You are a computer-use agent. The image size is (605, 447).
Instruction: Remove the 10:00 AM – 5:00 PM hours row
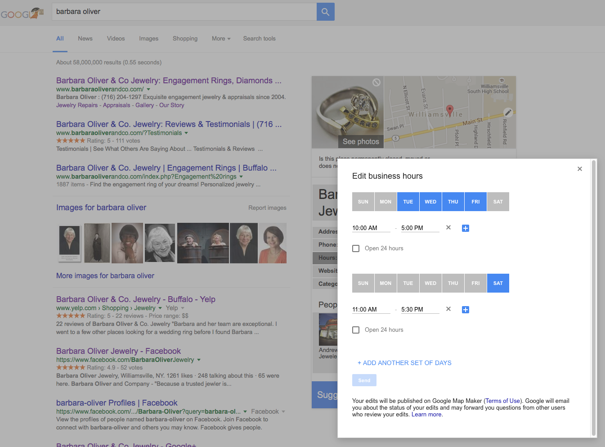448,228
